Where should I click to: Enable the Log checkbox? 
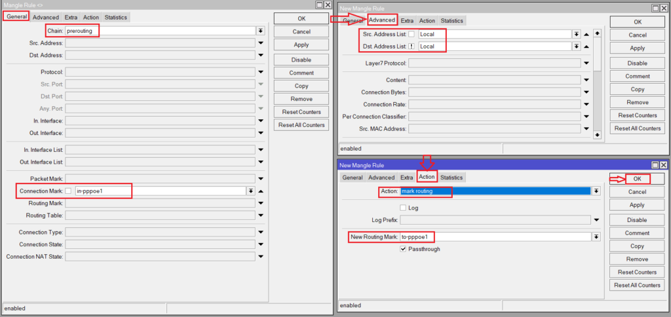tap(403, 208)
